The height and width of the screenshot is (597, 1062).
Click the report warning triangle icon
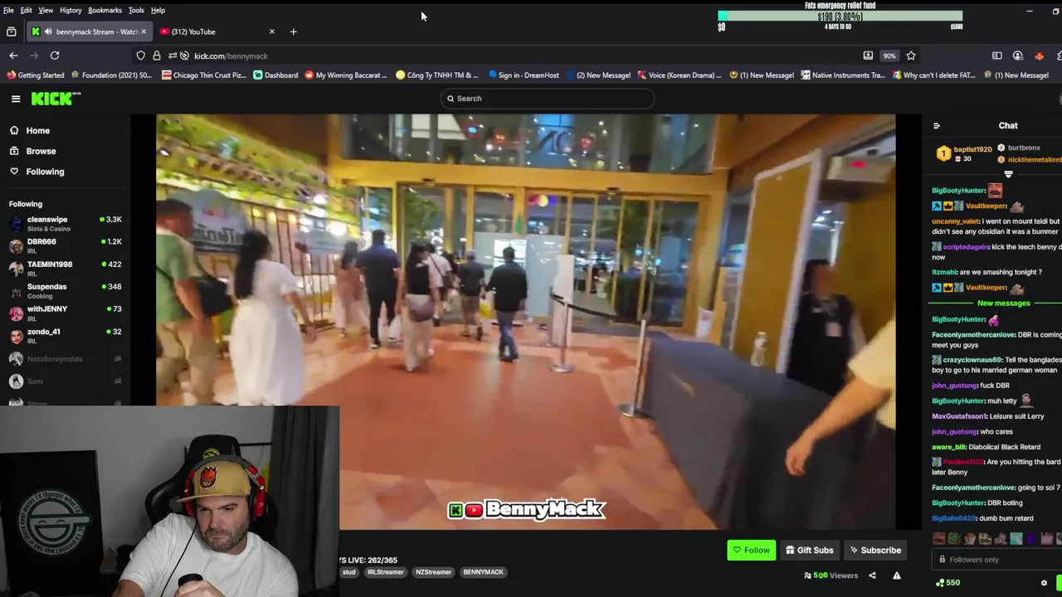pos(897,575)
